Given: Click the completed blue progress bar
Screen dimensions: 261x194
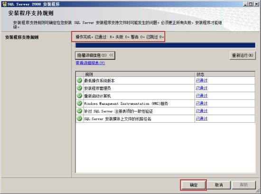Looking at the screenshot, I should tap(165, 45).
